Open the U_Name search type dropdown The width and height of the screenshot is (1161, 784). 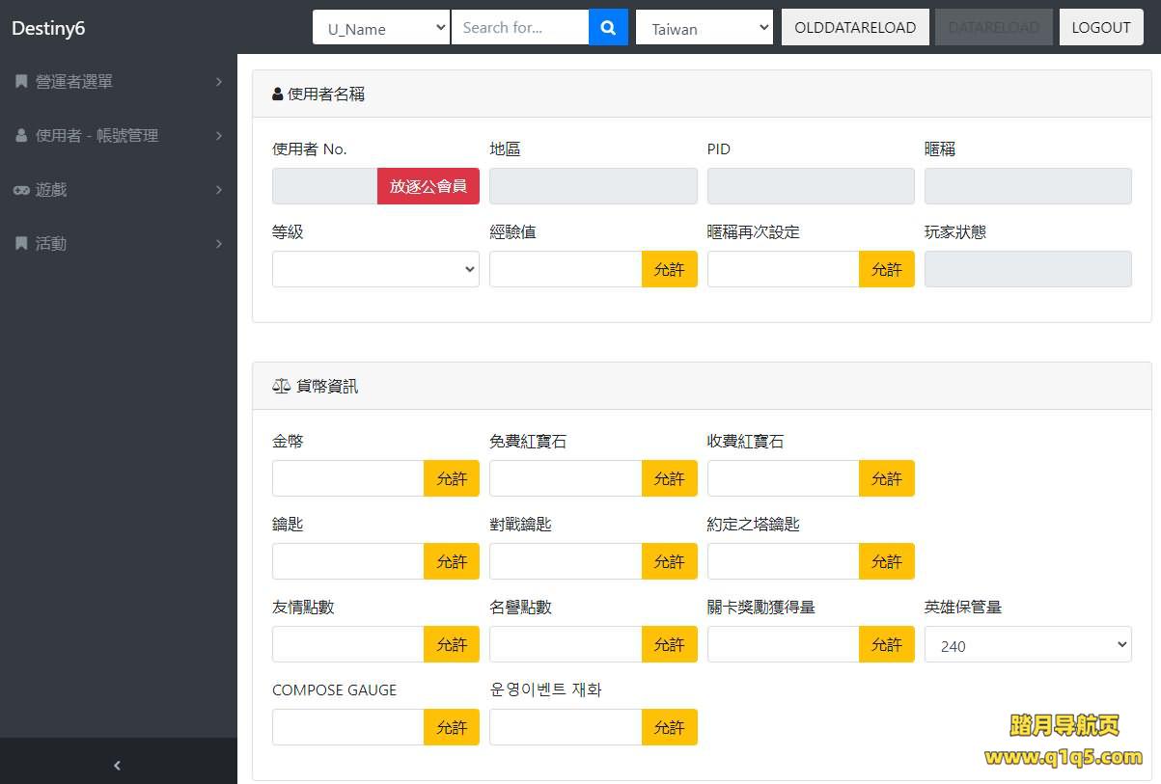(381, 28)
